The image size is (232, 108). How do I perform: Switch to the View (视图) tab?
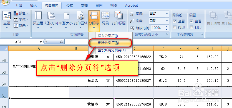click(x=114, y=6)
